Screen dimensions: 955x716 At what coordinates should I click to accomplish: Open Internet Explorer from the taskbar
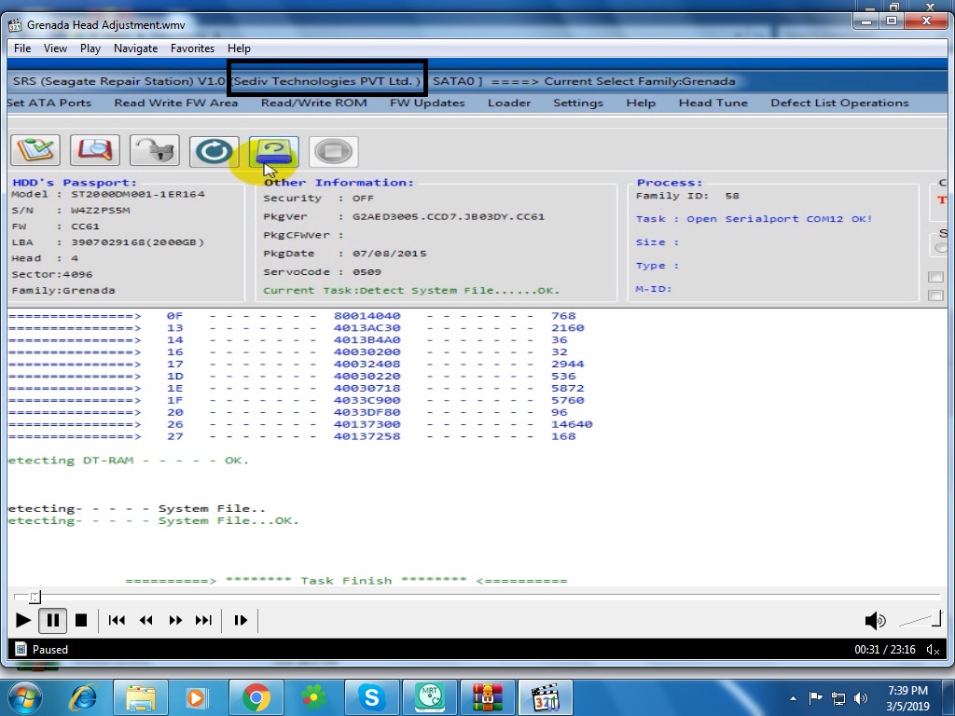pyautogui.click(x=83, y=697)
